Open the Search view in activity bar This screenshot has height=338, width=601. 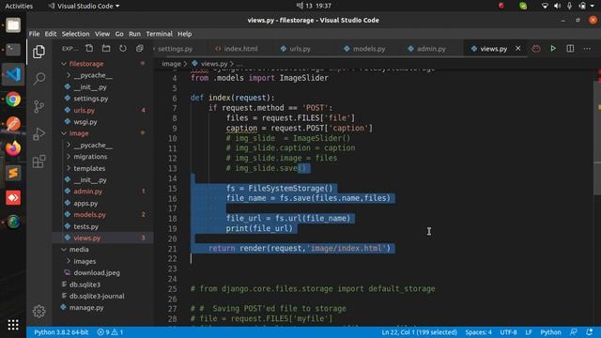click(x=39, y=79)
